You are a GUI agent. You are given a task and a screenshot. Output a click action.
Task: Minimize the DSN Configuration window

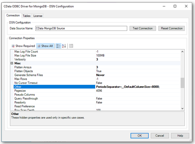point(164,6)
